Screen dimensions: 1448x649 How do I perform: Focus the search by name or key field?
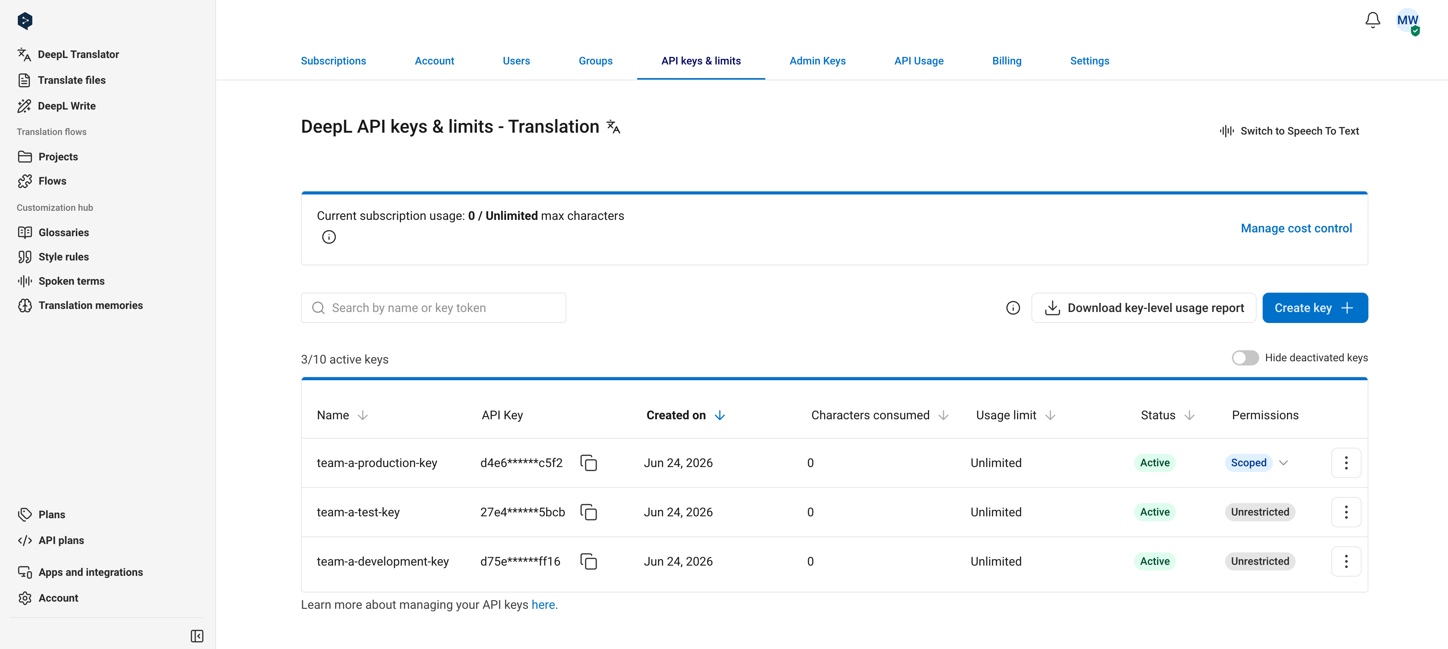433,308
